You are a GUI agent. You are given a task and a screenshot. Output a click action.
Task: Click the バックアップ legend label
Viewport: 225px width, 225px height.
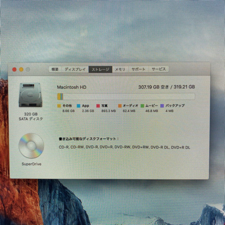pyautogui.click(x=175, y=105)
